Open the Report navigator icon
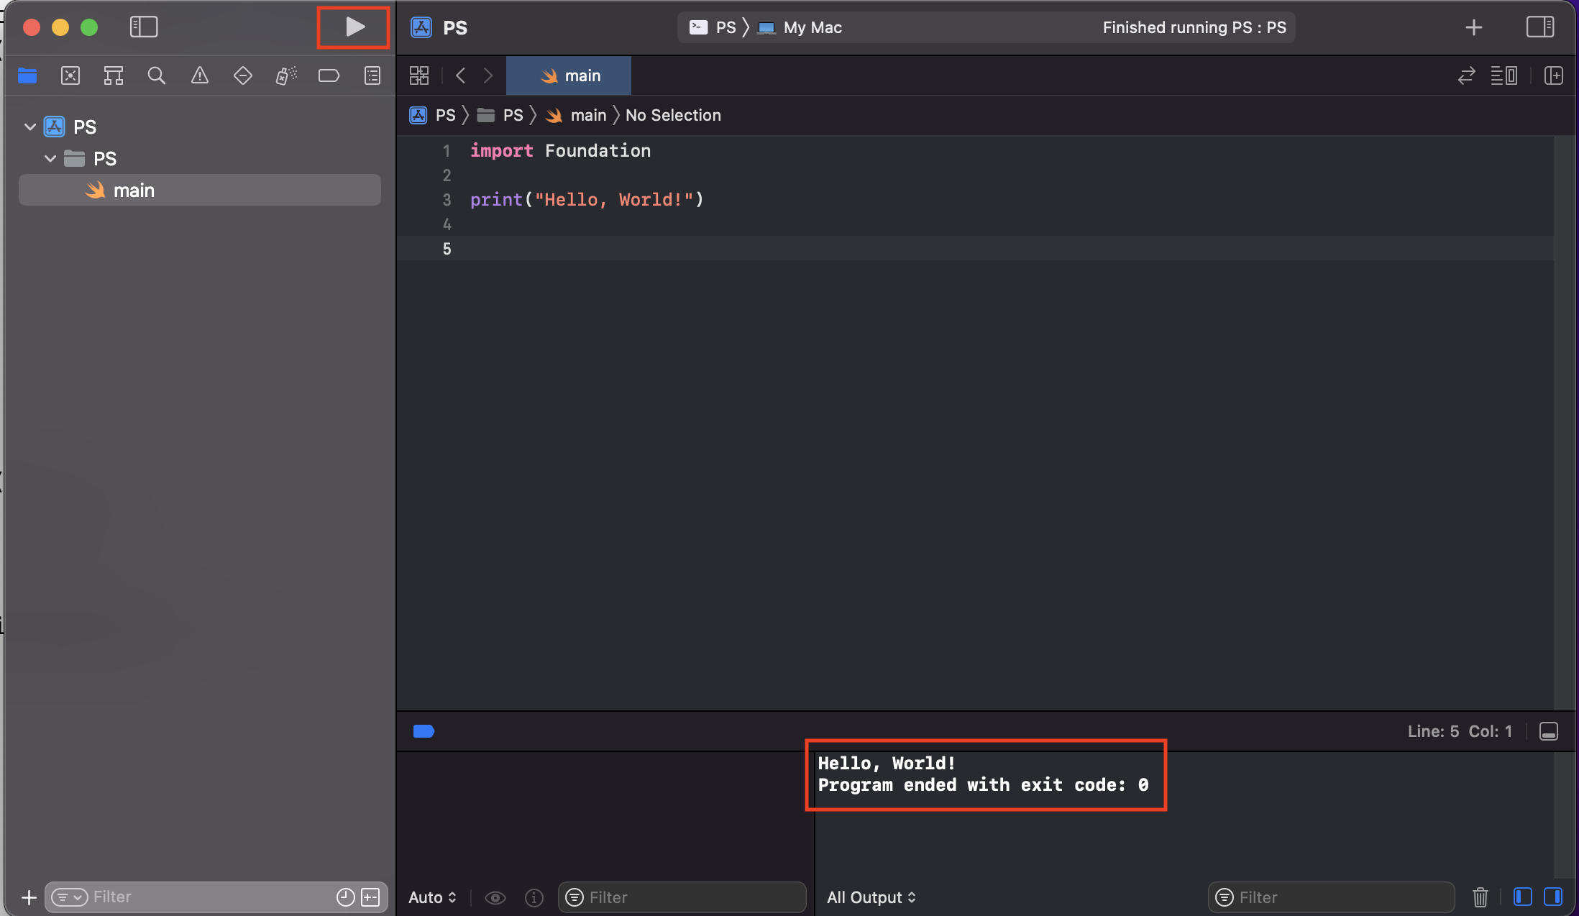 point(372,75)
